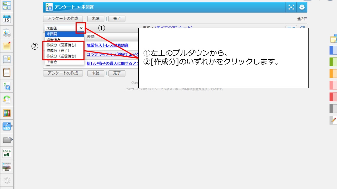
Task: Click the top 完了 button
Action: tap(117, 19)
